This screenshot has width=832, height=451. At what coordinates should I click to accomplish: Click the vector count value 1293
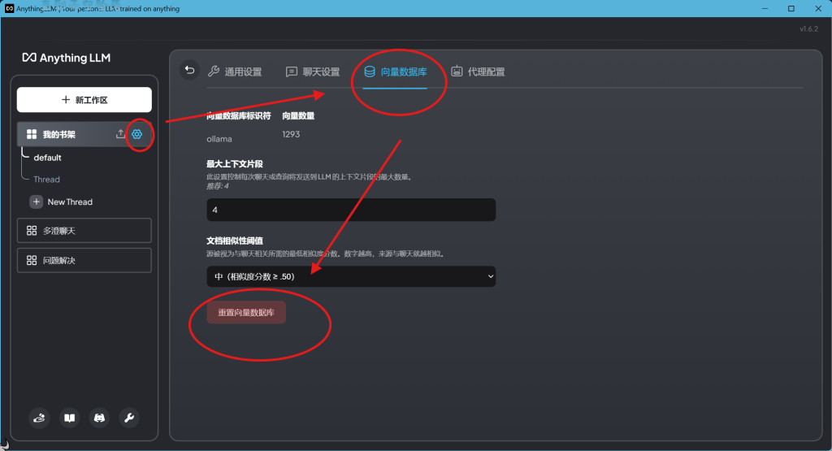click(291, 134)
